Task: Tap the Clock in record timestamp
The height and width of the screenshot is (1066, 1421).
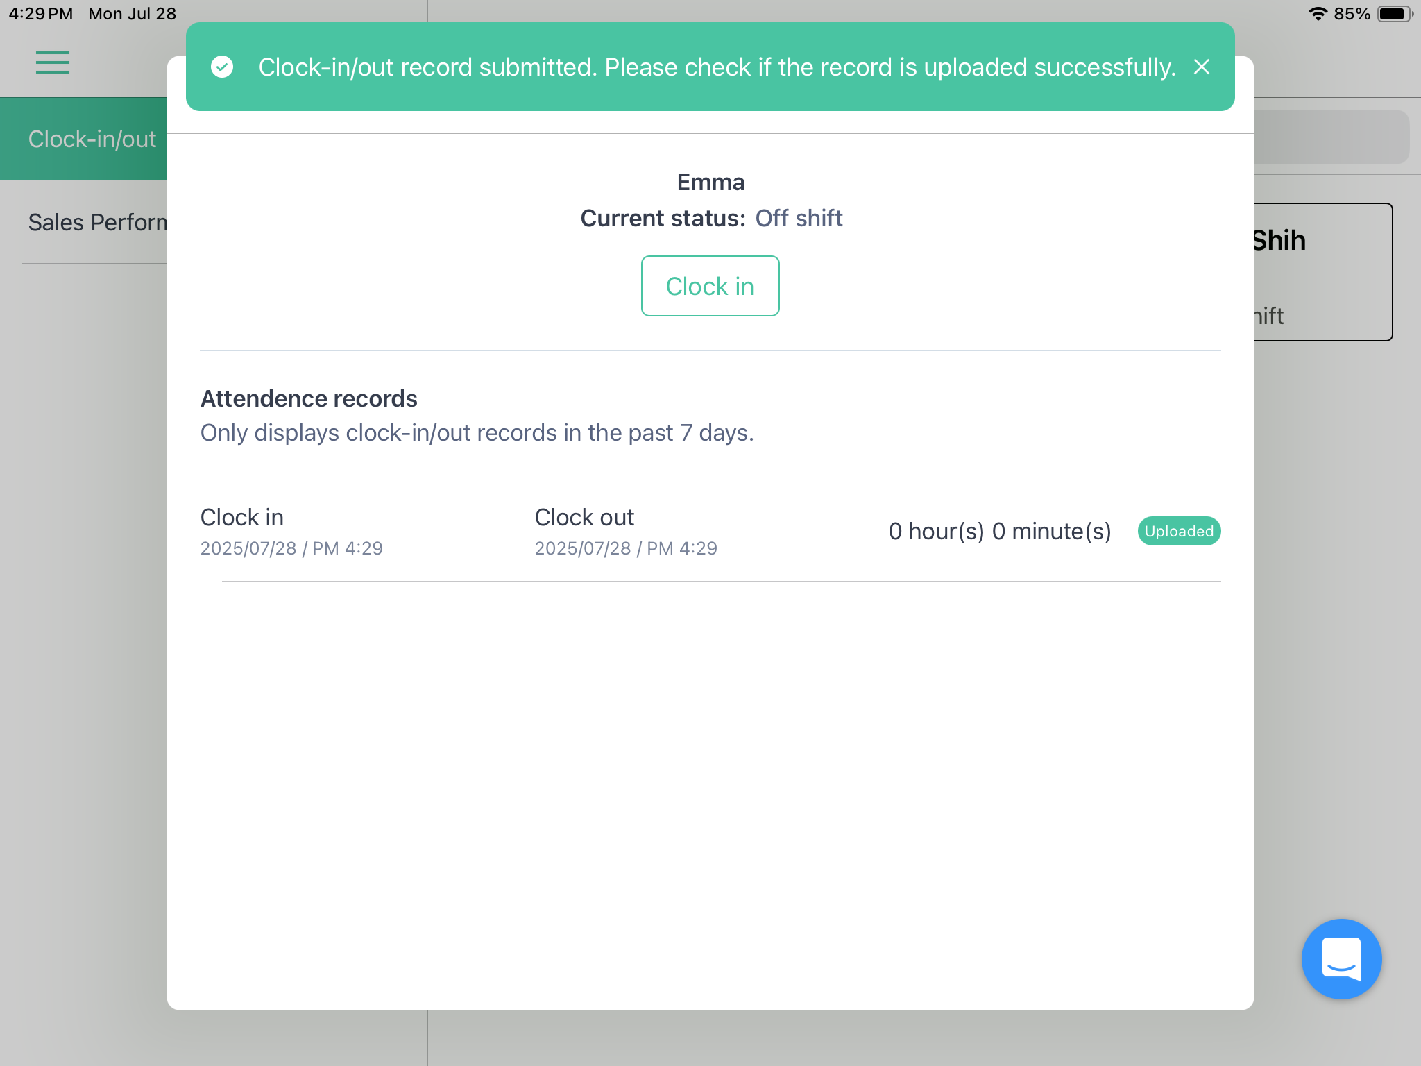Action: (x=291, y=548)
